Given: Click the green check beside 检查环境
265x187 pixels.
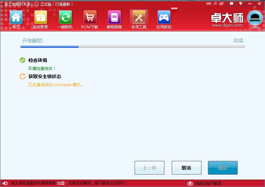Looking at the screenshot, I should point(22,60).
